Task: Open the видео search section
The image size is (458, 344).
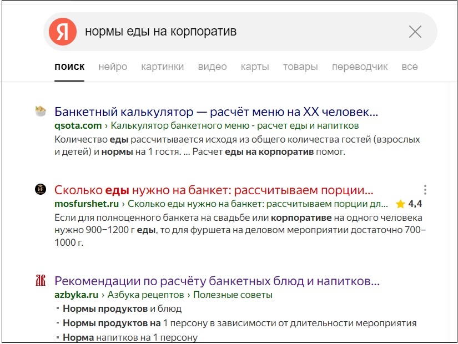Action: (210, 66)
